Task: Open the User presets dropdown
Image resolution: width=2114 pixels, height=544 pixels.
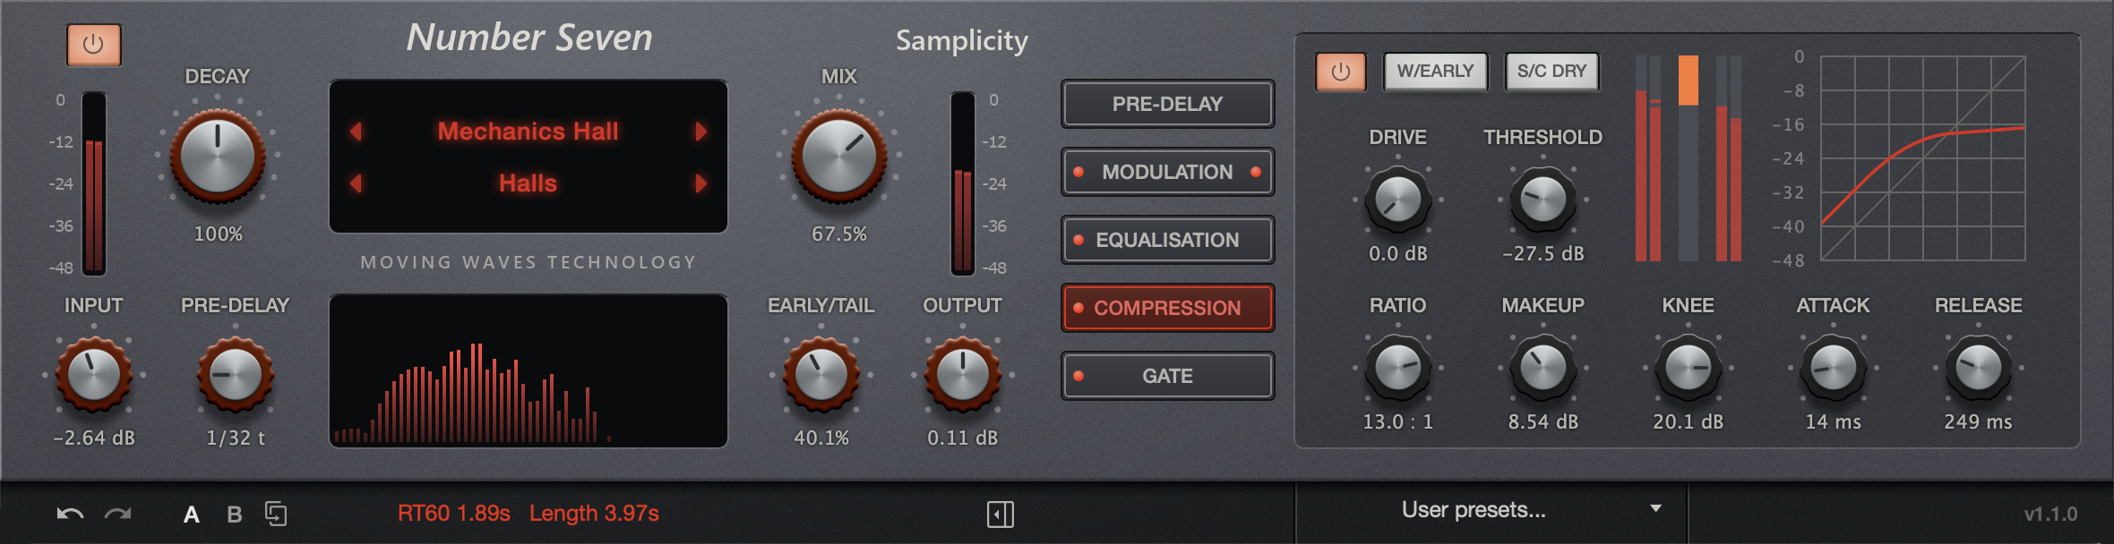Action: [x=1491, y=511]
